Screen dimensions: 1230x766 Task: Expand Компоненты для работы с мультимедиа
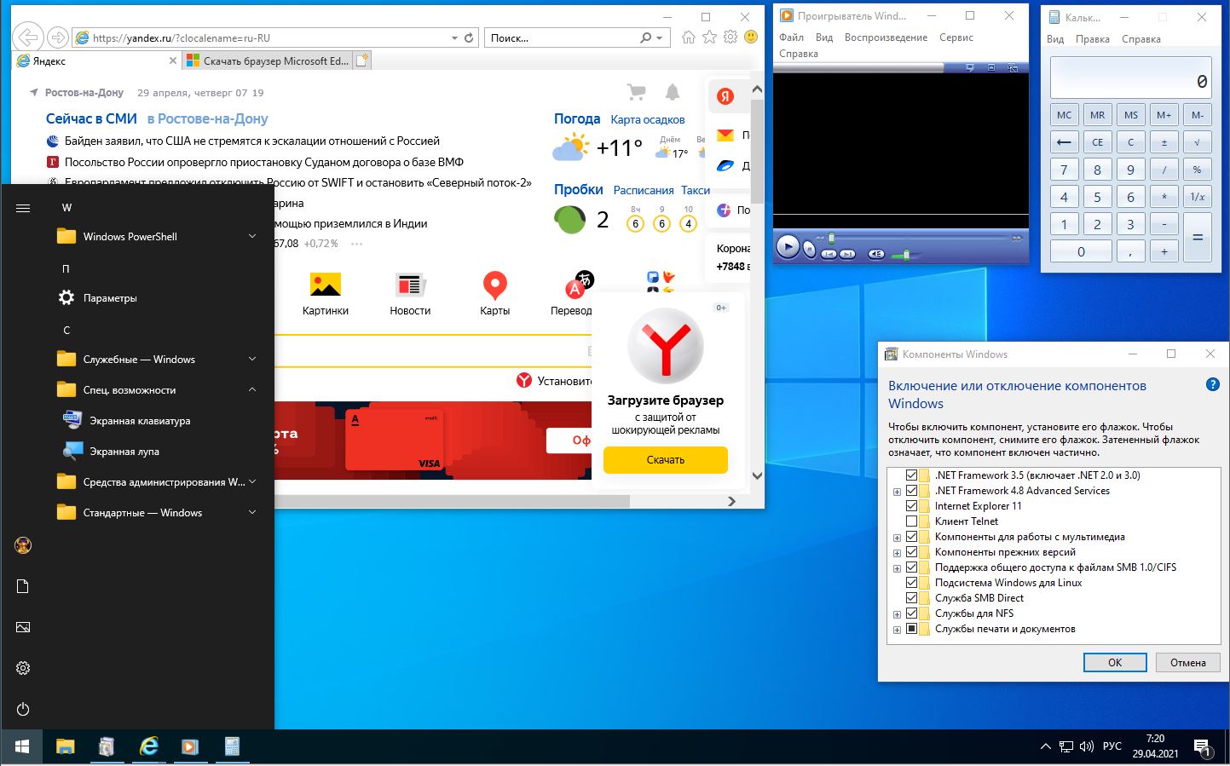tap(897, 538)
